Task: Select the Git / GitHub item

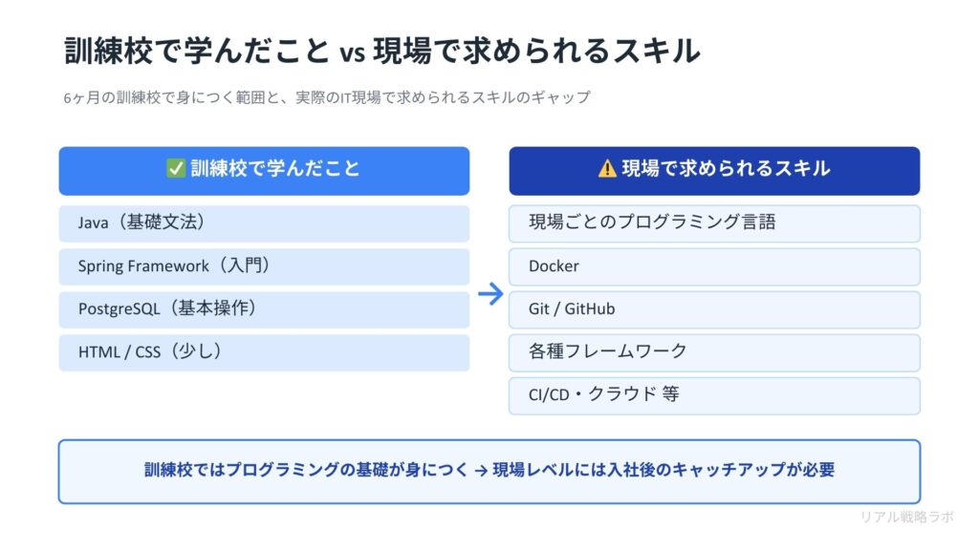Action: point(715,309)
